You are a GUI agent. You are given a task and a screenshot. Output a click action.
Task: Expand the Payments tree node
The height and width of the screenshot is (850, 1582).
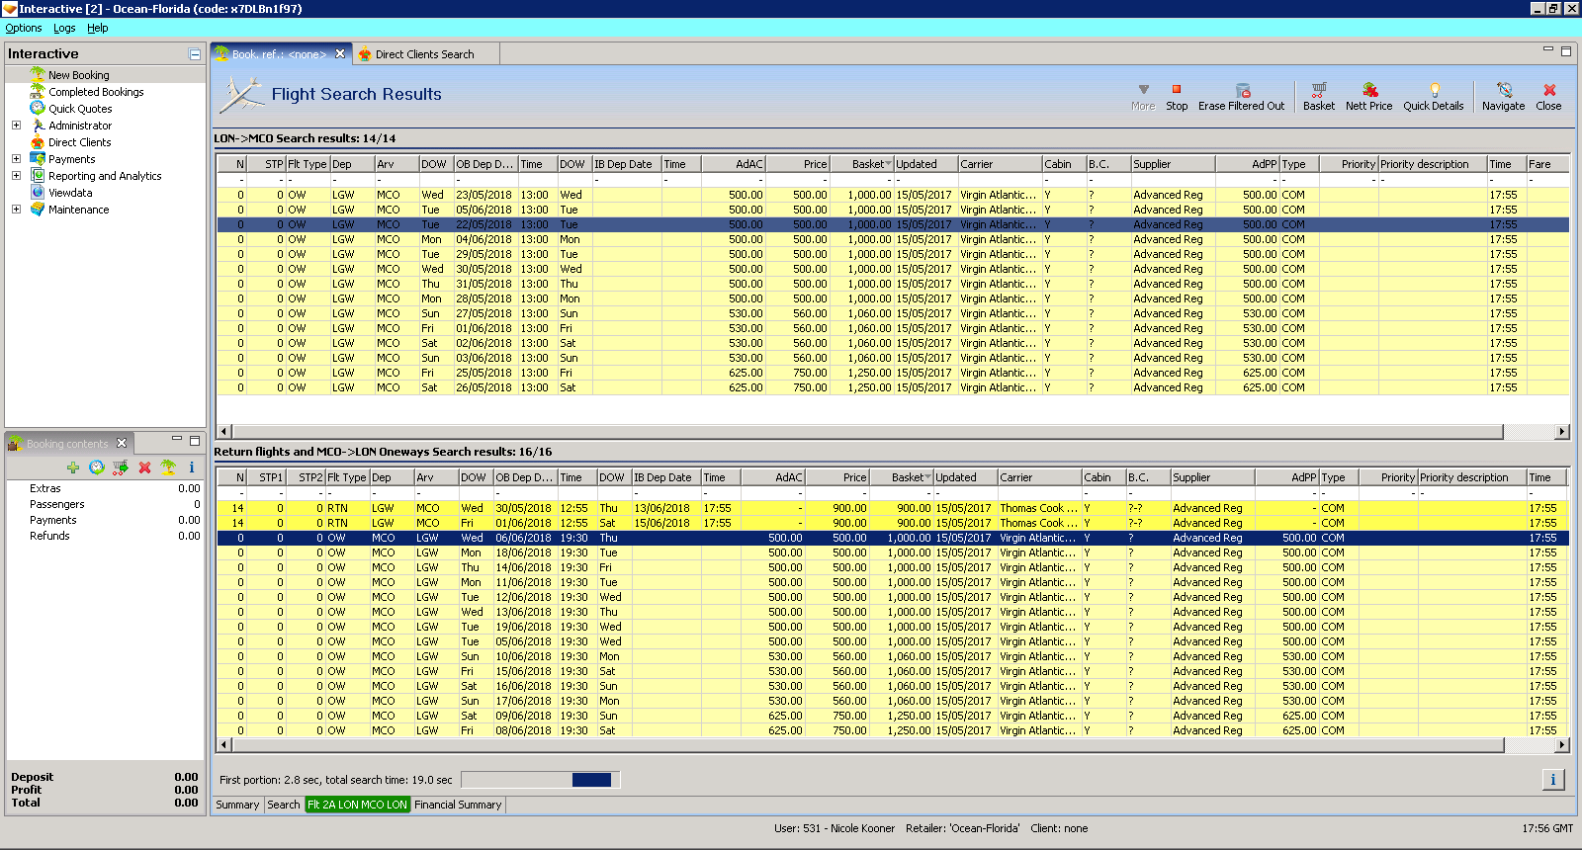(16, 159)
